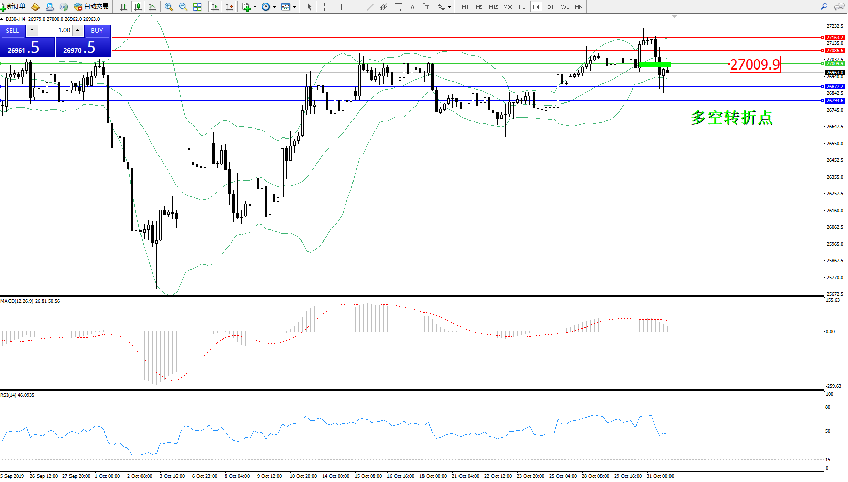Toggle chart auto scroll
The image size is (848, 482).
(x=215, y=7)
